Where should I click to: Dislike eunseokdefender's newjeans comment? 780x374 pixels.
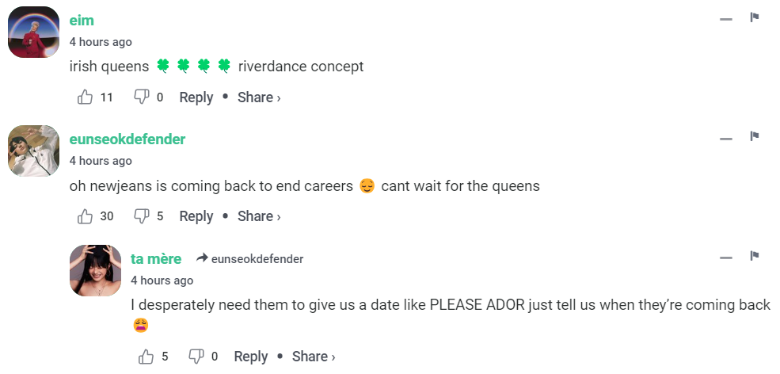142,216
